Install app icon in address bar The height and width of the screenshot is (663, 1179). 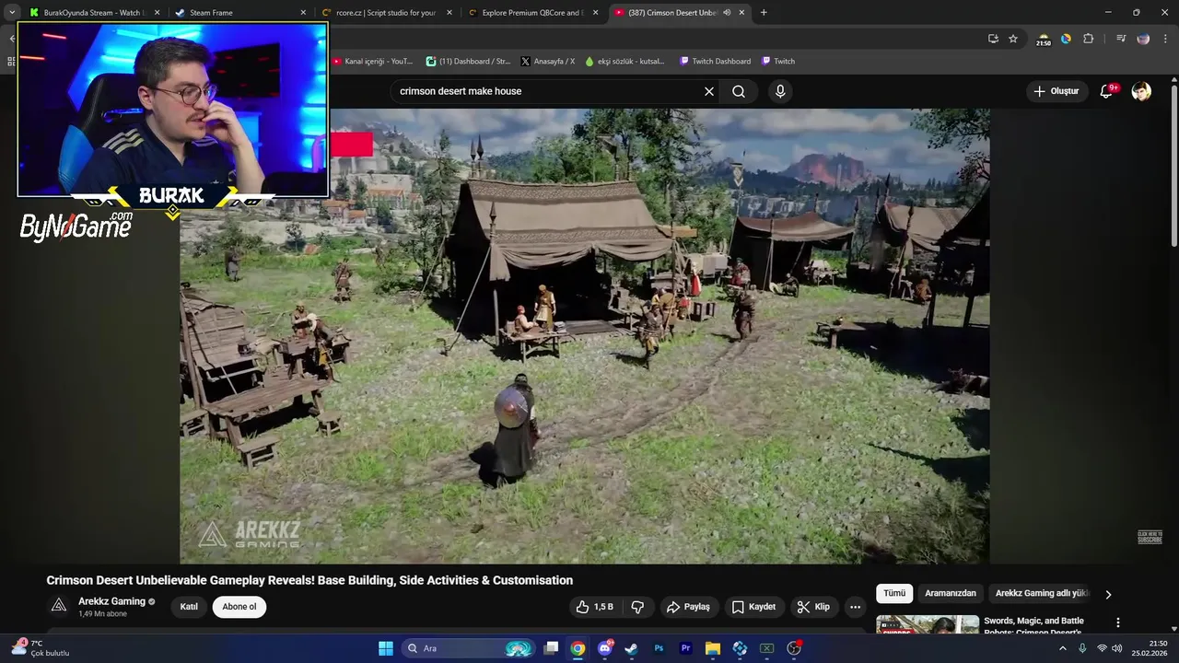point(993,39)
